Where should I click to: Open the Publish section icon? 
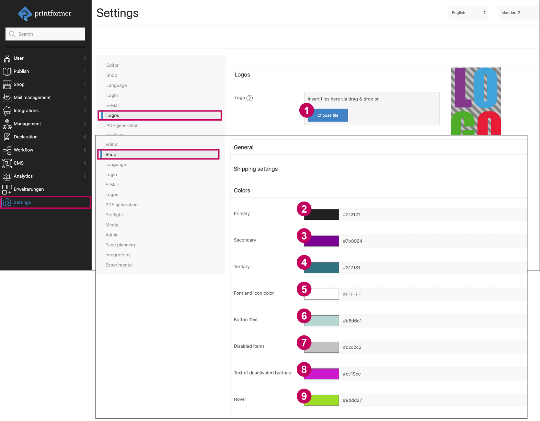tap(7, 71)
